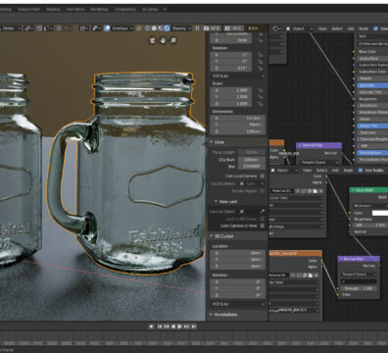Viewport: 388px width, 353px height.
Task: Click the zoom view magnifier icon
Action: click(173, 40)
